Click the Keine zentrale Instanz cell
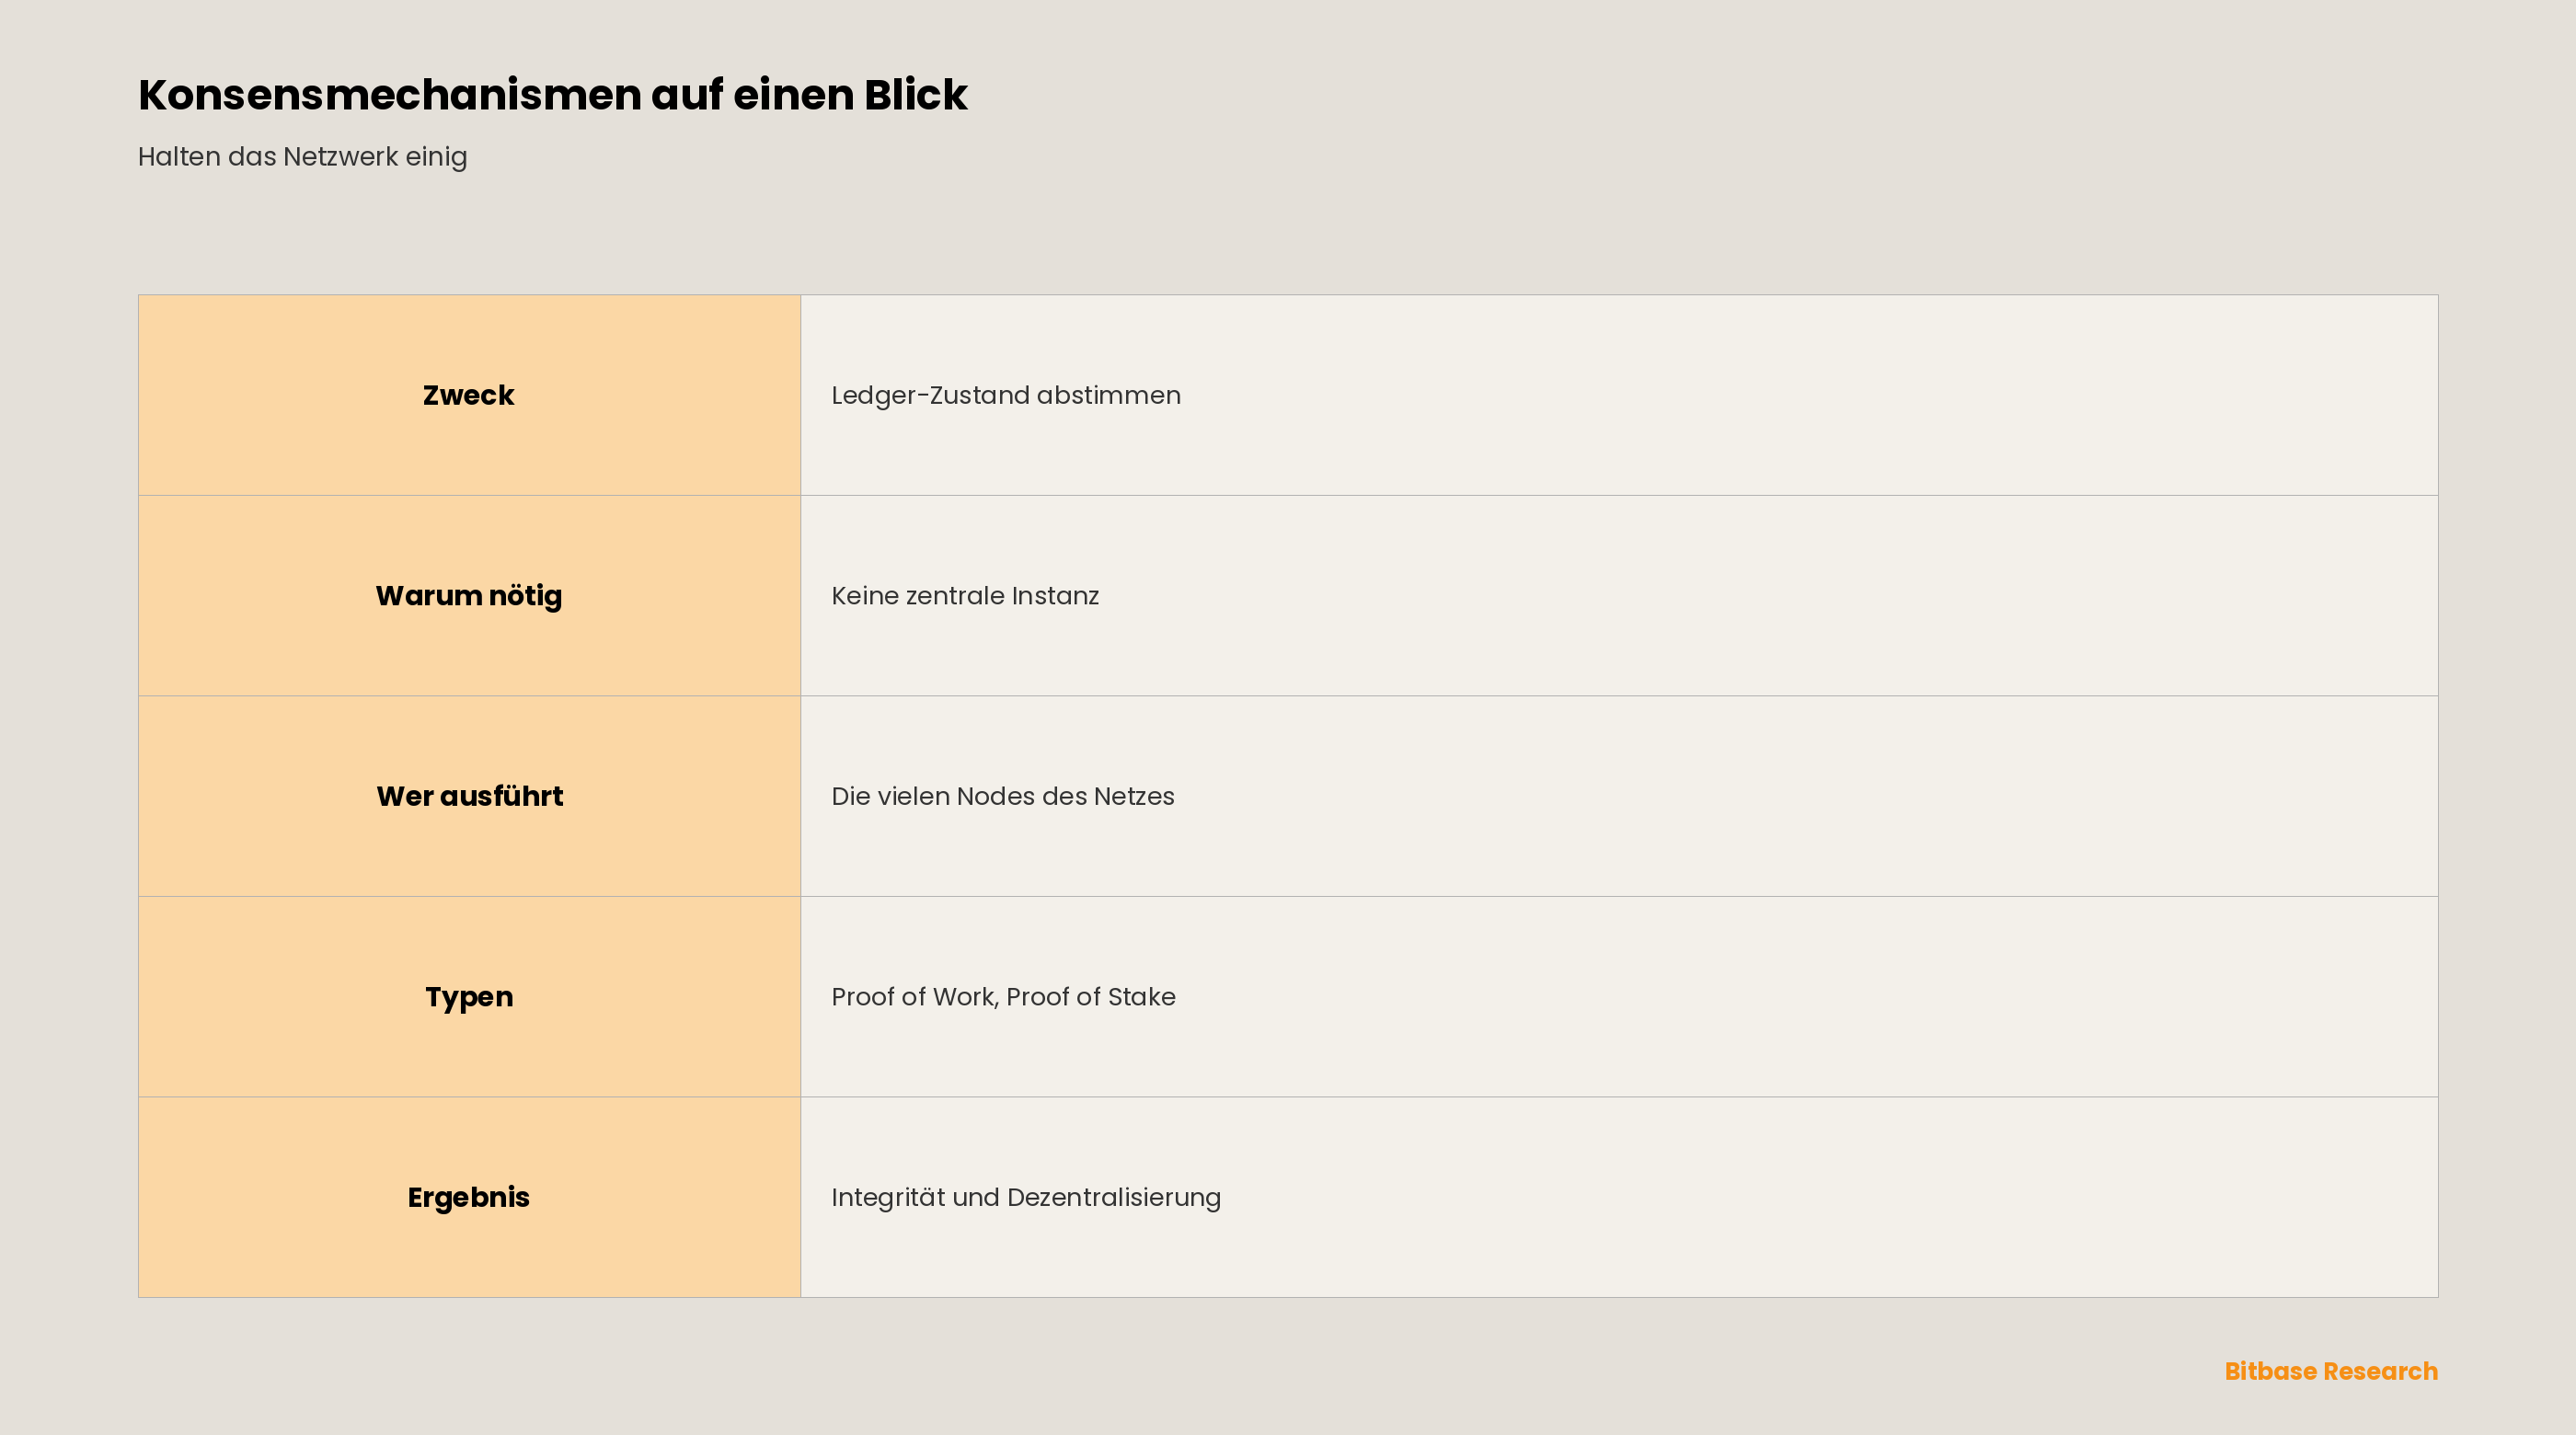The height and width of the screenshot is (1435, 2576). pos(1619,596)
